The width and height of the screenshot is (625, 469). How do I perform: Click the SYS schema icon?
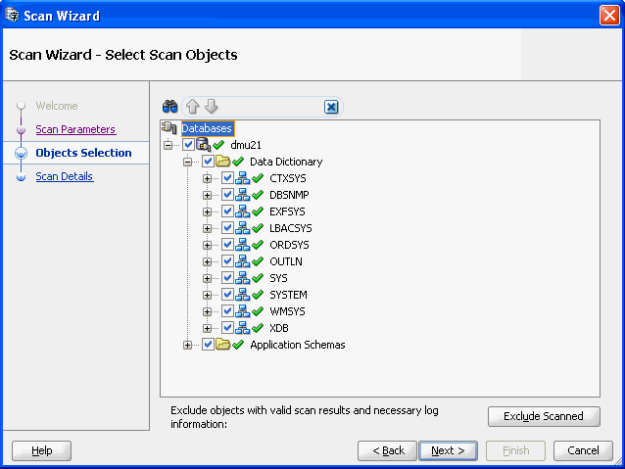[242, 278]
